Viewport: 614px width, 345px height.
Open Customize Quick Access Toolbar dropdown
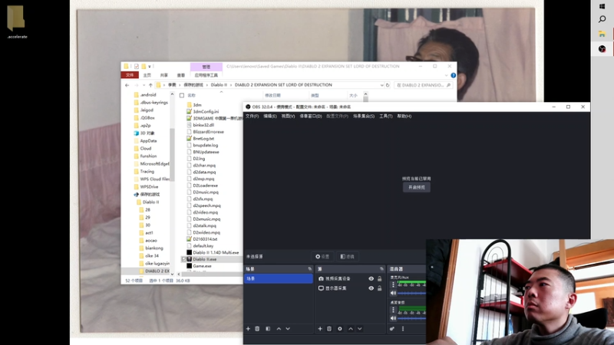point(149,67)
